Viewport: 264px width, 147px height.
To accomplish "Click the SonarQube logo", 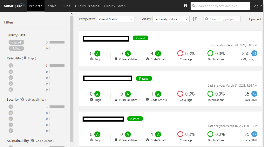I will pyautogui.click(x=14, y=6).
